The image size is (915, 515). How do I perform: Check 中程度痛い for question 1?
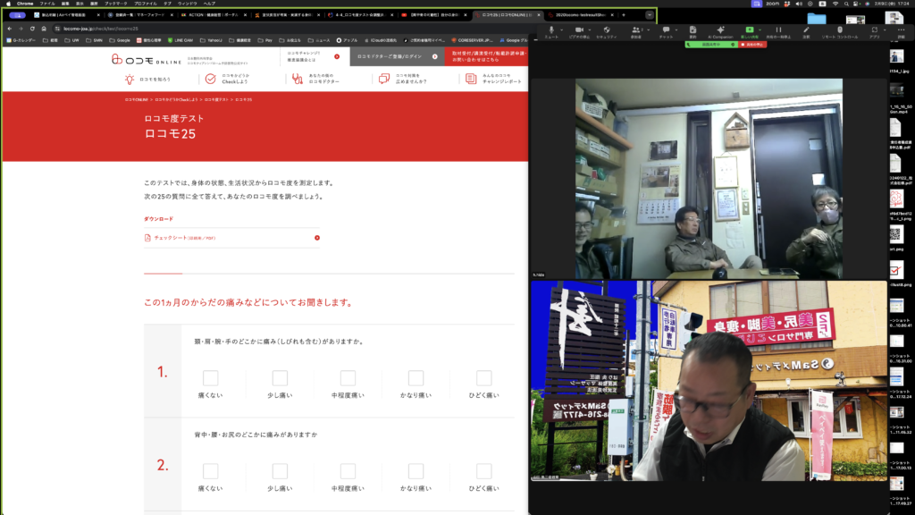point(348,378)
